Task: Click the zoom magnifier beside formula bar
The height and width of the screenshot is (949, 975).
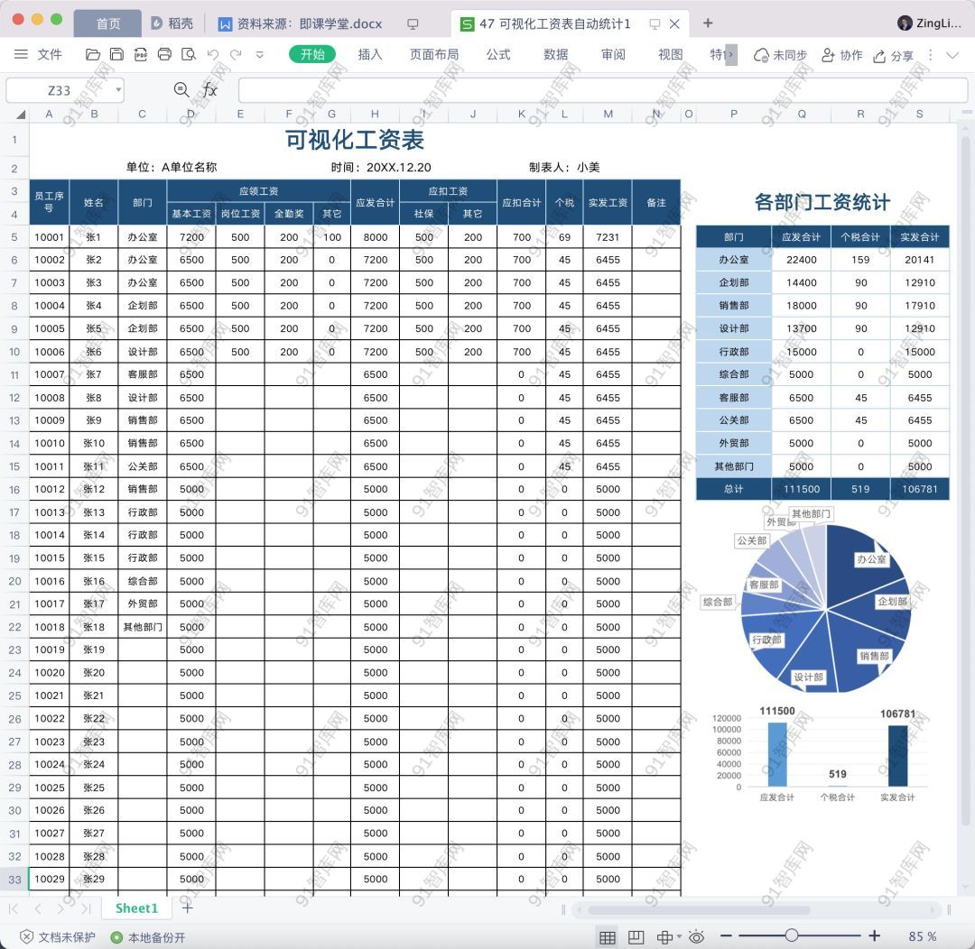Action: 181,90
